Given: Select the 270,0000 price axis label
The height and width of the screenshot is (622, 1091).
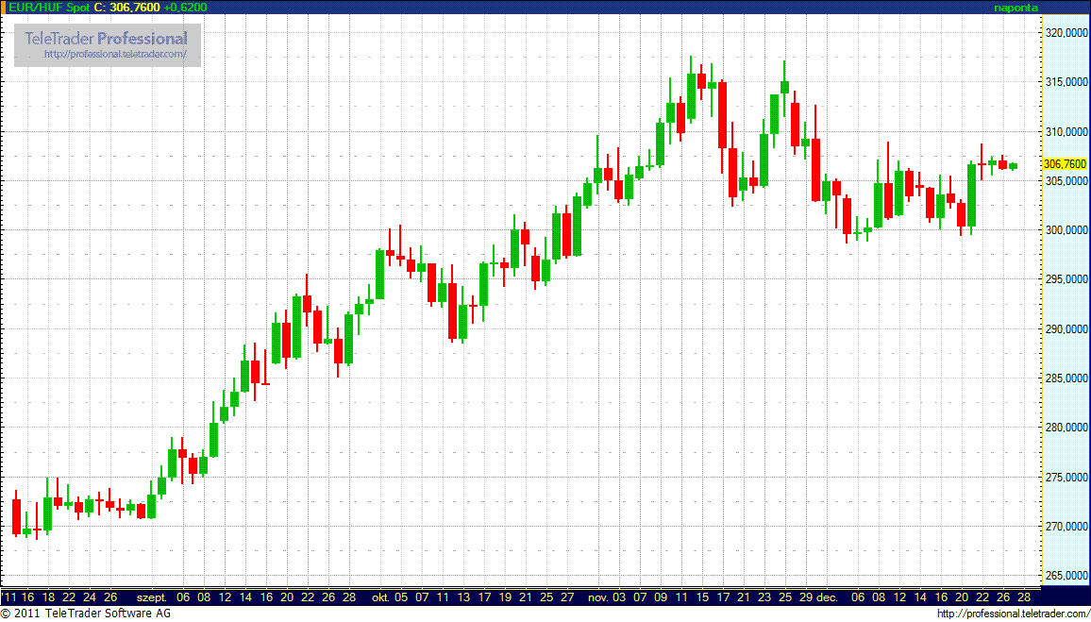Looking at the screenshot, I should [1066, 526].
